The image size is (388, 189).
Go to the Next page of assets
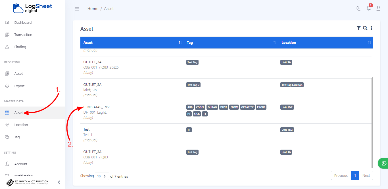coord(366,175)
